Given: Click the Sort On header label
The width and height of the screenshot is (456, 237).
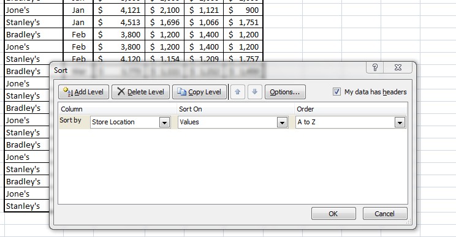Looking at the screenshot, I should [190, 109].
